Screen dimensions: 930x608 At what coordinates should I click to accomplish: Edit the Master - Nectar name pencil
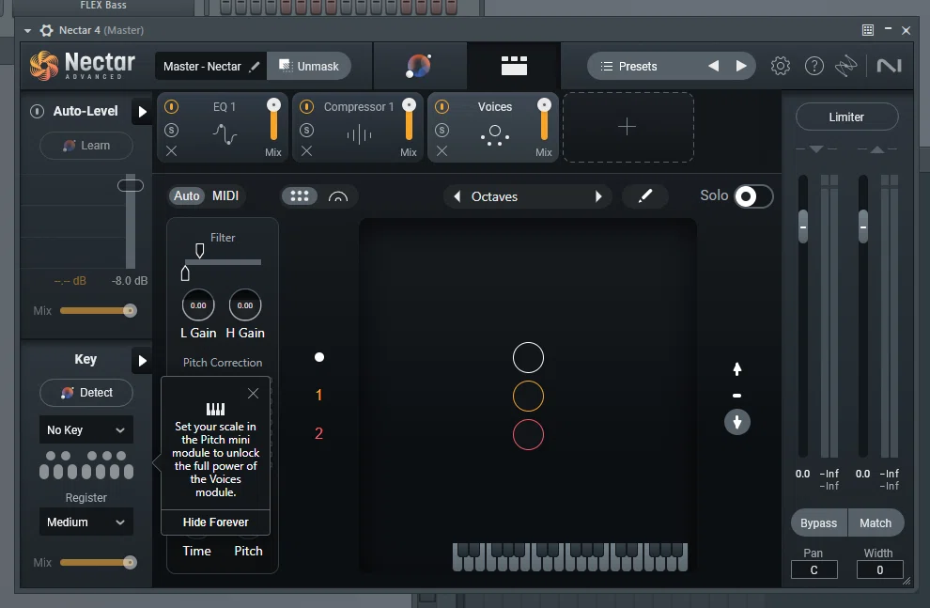click(x=255, y=67)
